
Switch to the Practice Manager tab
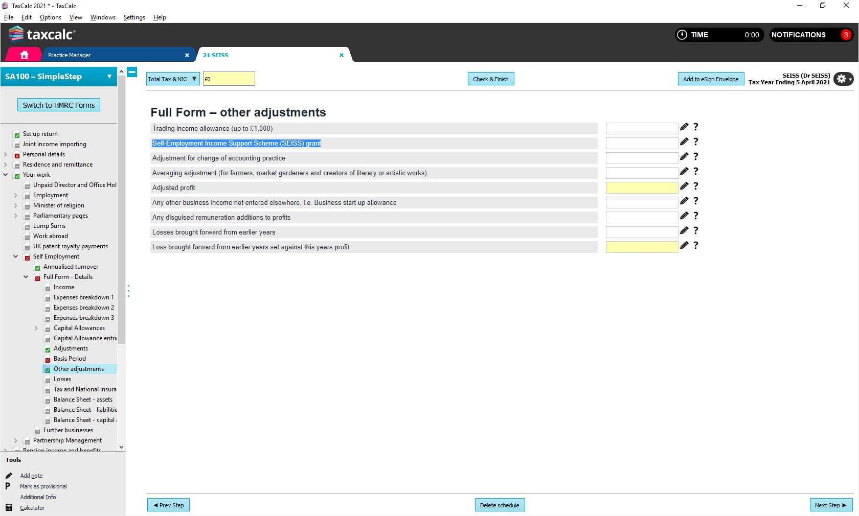click(x=69, y=55)
